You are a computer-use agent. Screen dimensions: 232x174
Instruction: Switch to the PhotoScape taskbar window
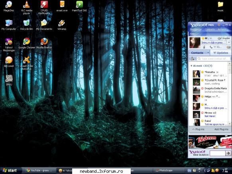pyautogui.click(x=164, y=170)
